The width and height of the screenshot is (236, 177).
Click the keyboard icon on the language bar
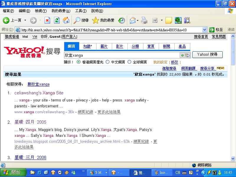[x=184, y=173]
